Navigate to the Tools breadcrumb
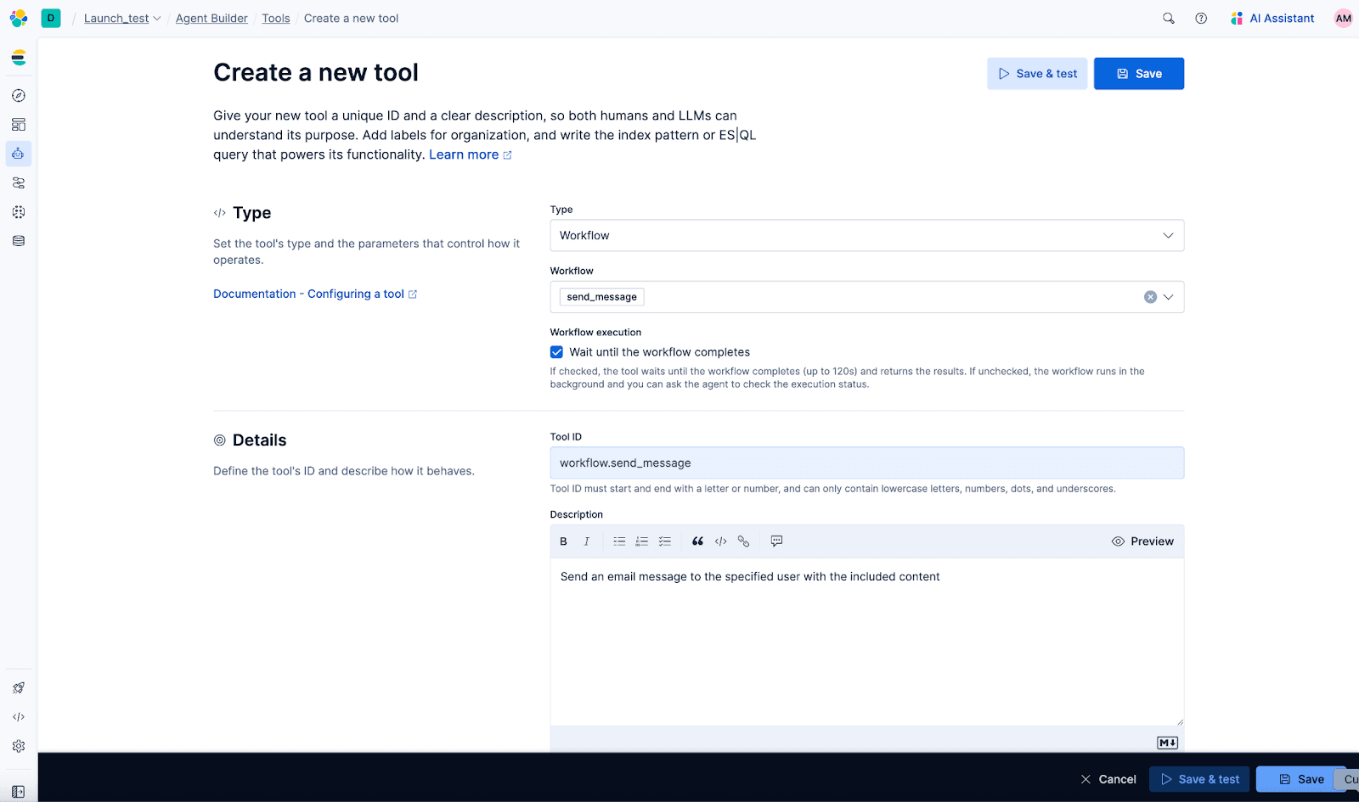The width and height of the screenshot is (1359, 802). point(275,18)
